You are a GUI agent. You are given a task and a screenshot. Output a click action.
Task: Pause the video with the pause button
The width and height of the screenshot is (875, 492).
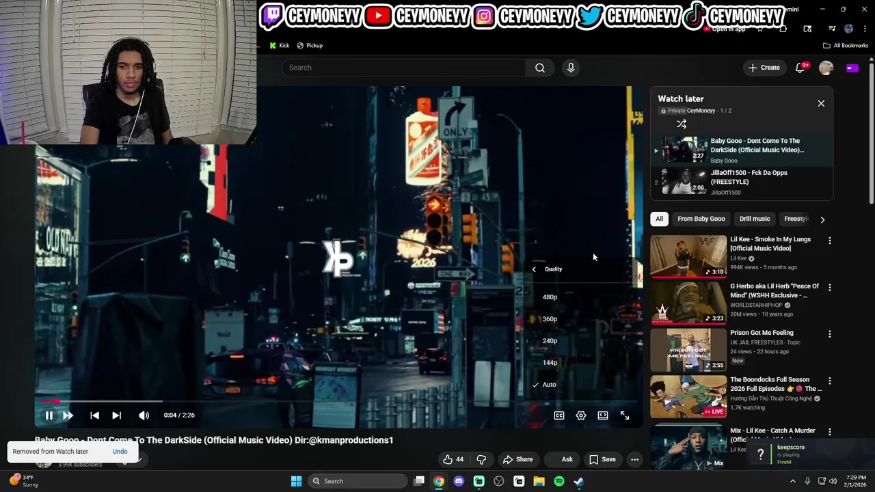(x=49, y=415)
